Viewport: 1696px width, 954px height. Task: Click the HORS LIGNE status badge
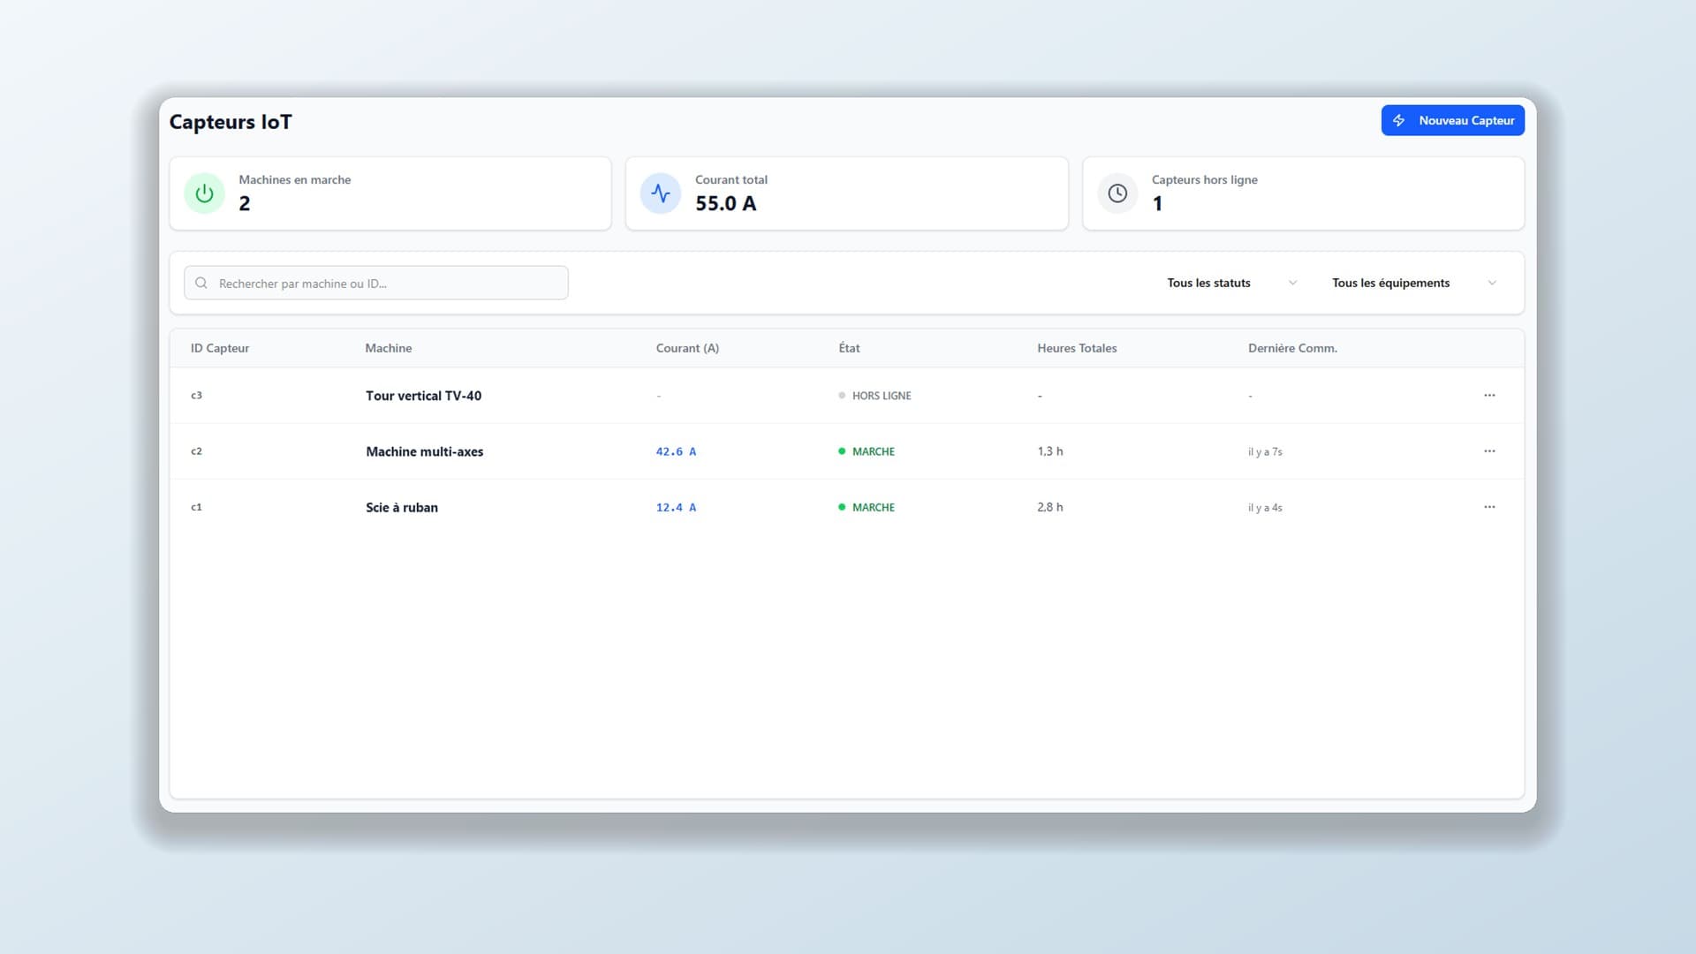pyautogui.click(x=874, y=396)
